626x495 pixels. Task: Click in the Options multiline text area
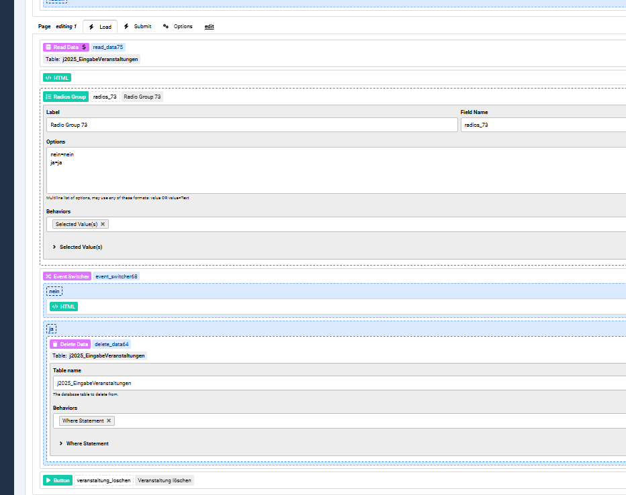pos(336,170)
